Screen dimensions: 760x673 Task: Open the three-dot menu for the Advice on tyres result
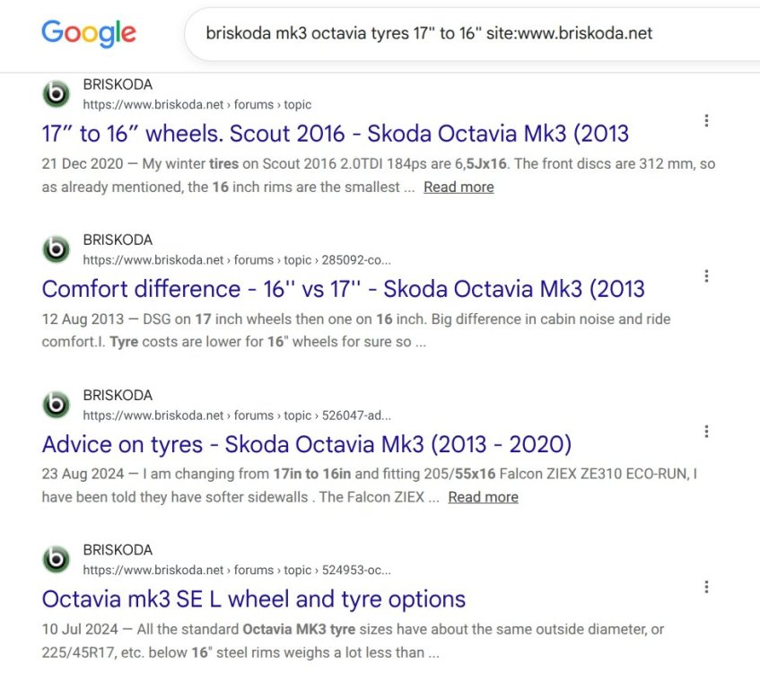click(x=706, y=432)
